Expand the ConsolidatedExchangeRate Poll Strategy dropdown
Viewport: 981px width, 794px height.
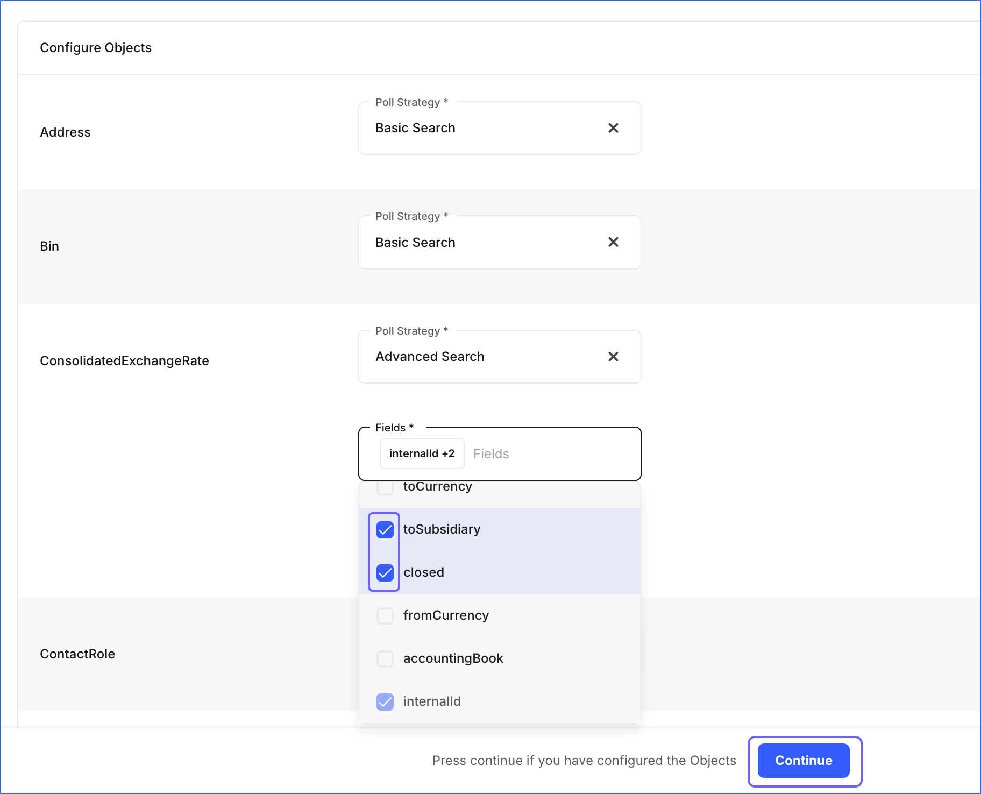pyautogui.click(x=484, y=357)
